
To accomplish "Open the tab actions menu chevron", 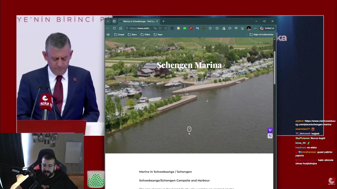I will (108, 21).
